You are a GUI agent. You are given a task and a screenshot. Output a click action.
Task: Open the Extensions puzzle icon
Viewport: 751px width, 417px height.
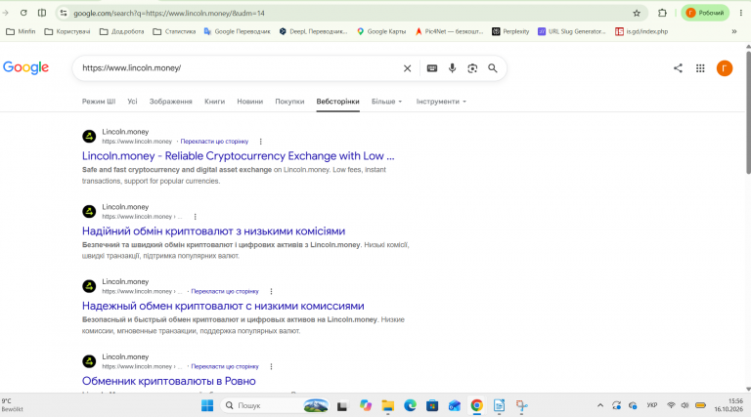click(x=662, y=13)
